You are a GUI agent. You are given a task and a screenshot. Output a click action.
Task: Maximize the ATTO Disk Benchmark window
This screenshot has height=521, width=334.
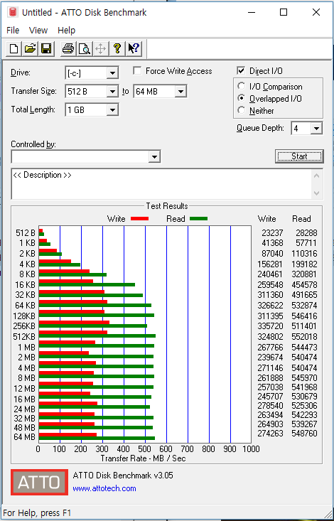pos(284,13)
